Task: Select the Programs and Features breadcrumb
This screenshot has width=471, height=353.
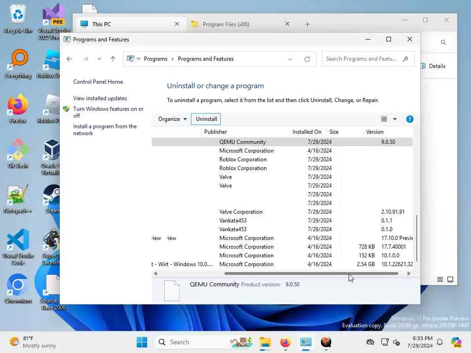Action: (x=206, y=59)
